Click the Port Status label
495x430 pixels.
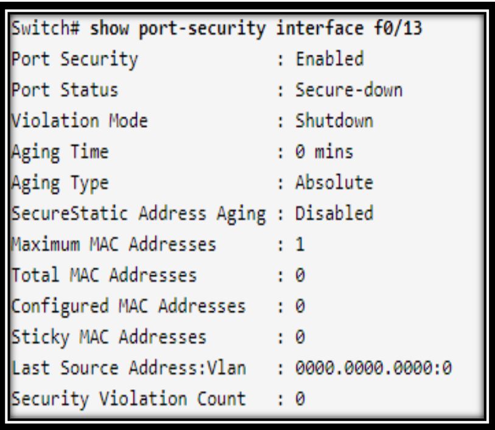pyautogui.click(x=65, y=90)
